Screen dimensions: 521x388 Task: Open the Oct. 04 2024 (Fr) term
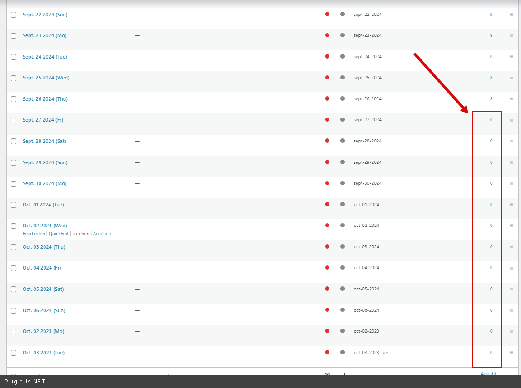pos(42,268)
